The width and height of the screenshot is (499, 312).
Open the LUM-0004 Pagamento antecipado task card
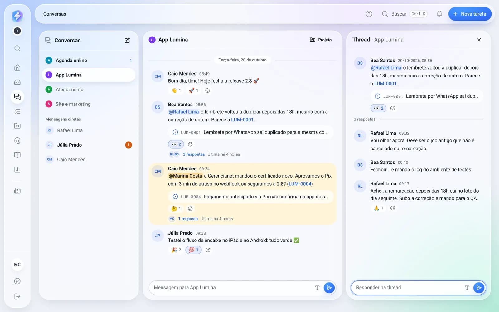[x=251, y=197]
